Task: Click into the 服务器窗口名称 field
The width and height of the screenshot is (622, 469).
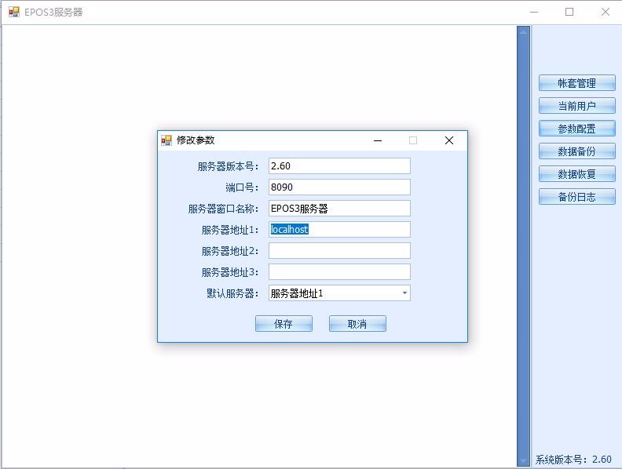Action: [x=339, y=209]
